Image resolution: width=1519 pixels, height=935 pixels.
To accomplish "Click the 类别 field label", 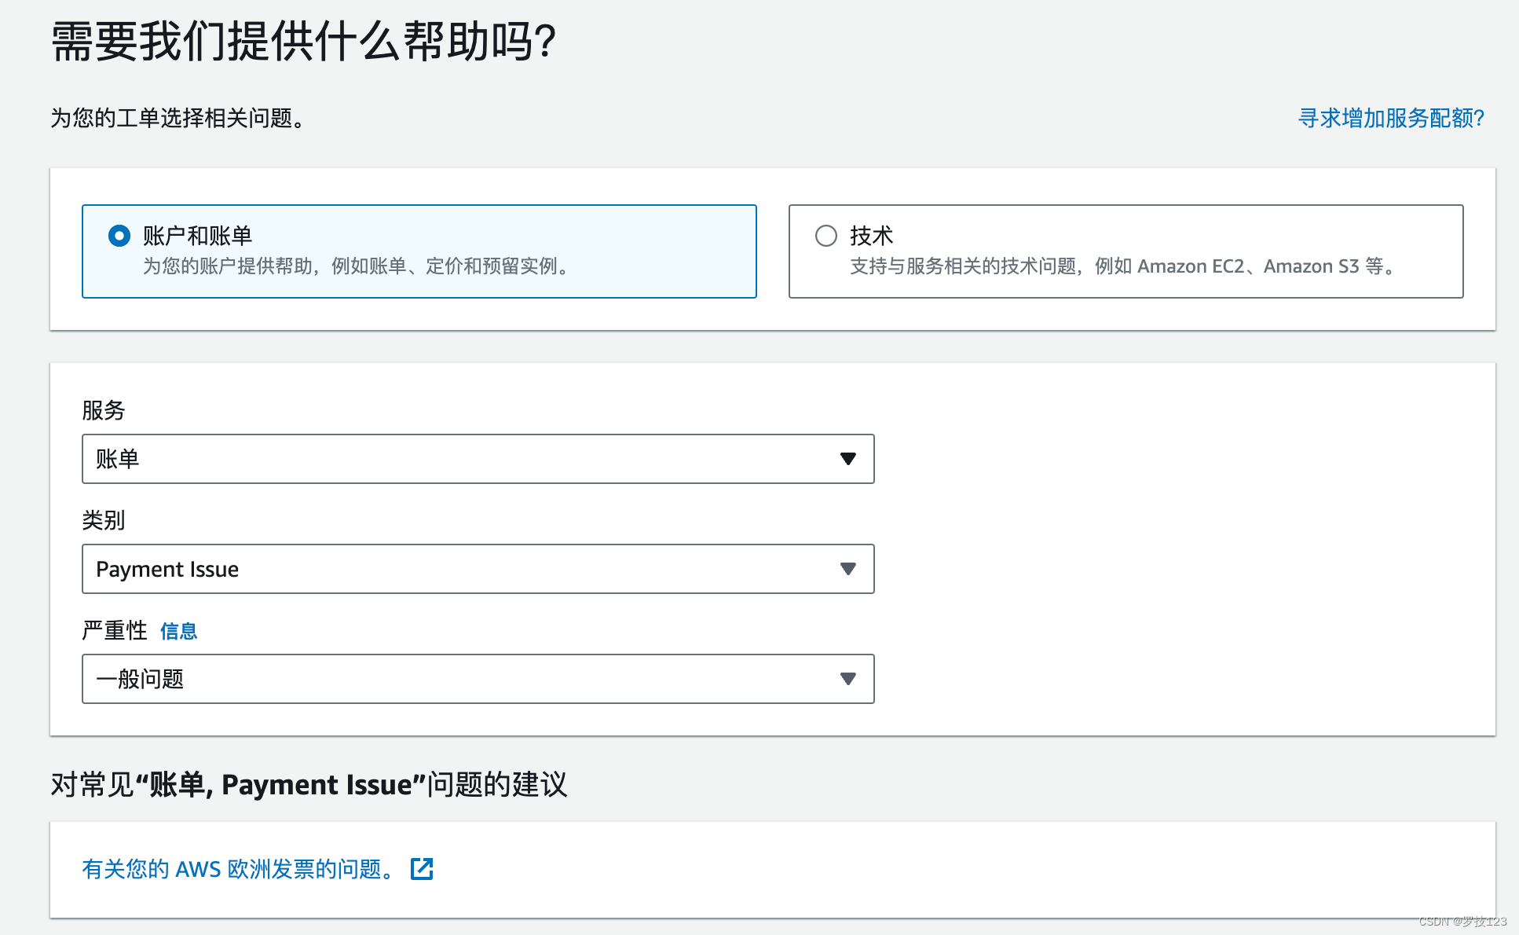I will pyautogui.click(x=104, y=520).
